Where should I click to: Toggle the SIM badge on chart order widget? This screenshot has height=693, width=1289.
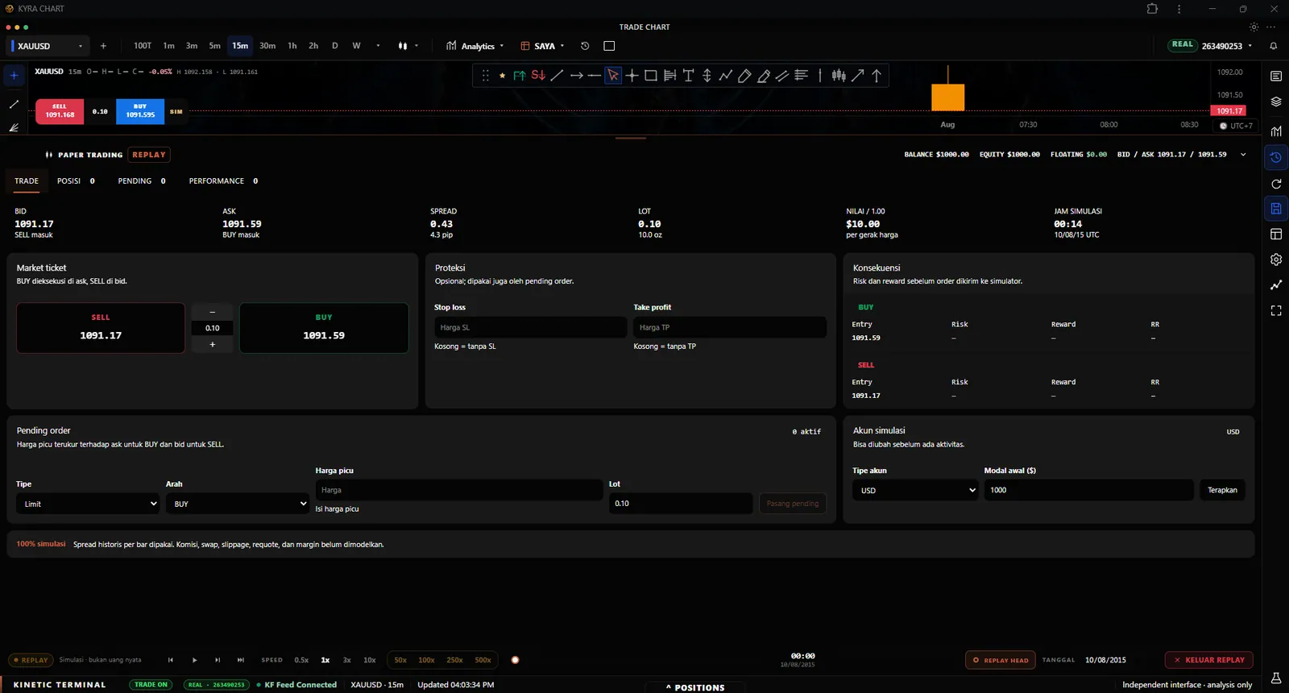click(176, 111)
